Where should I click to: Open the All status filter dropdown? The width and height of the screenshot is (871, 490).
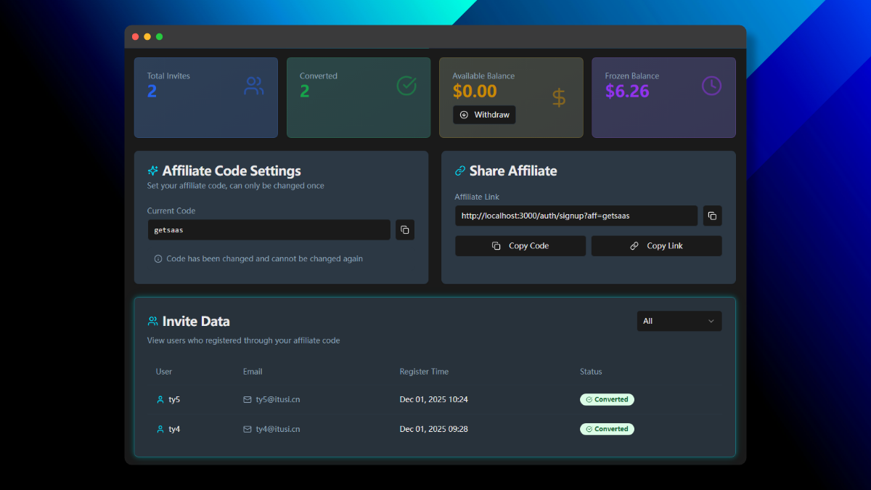(x=679, y=320)
